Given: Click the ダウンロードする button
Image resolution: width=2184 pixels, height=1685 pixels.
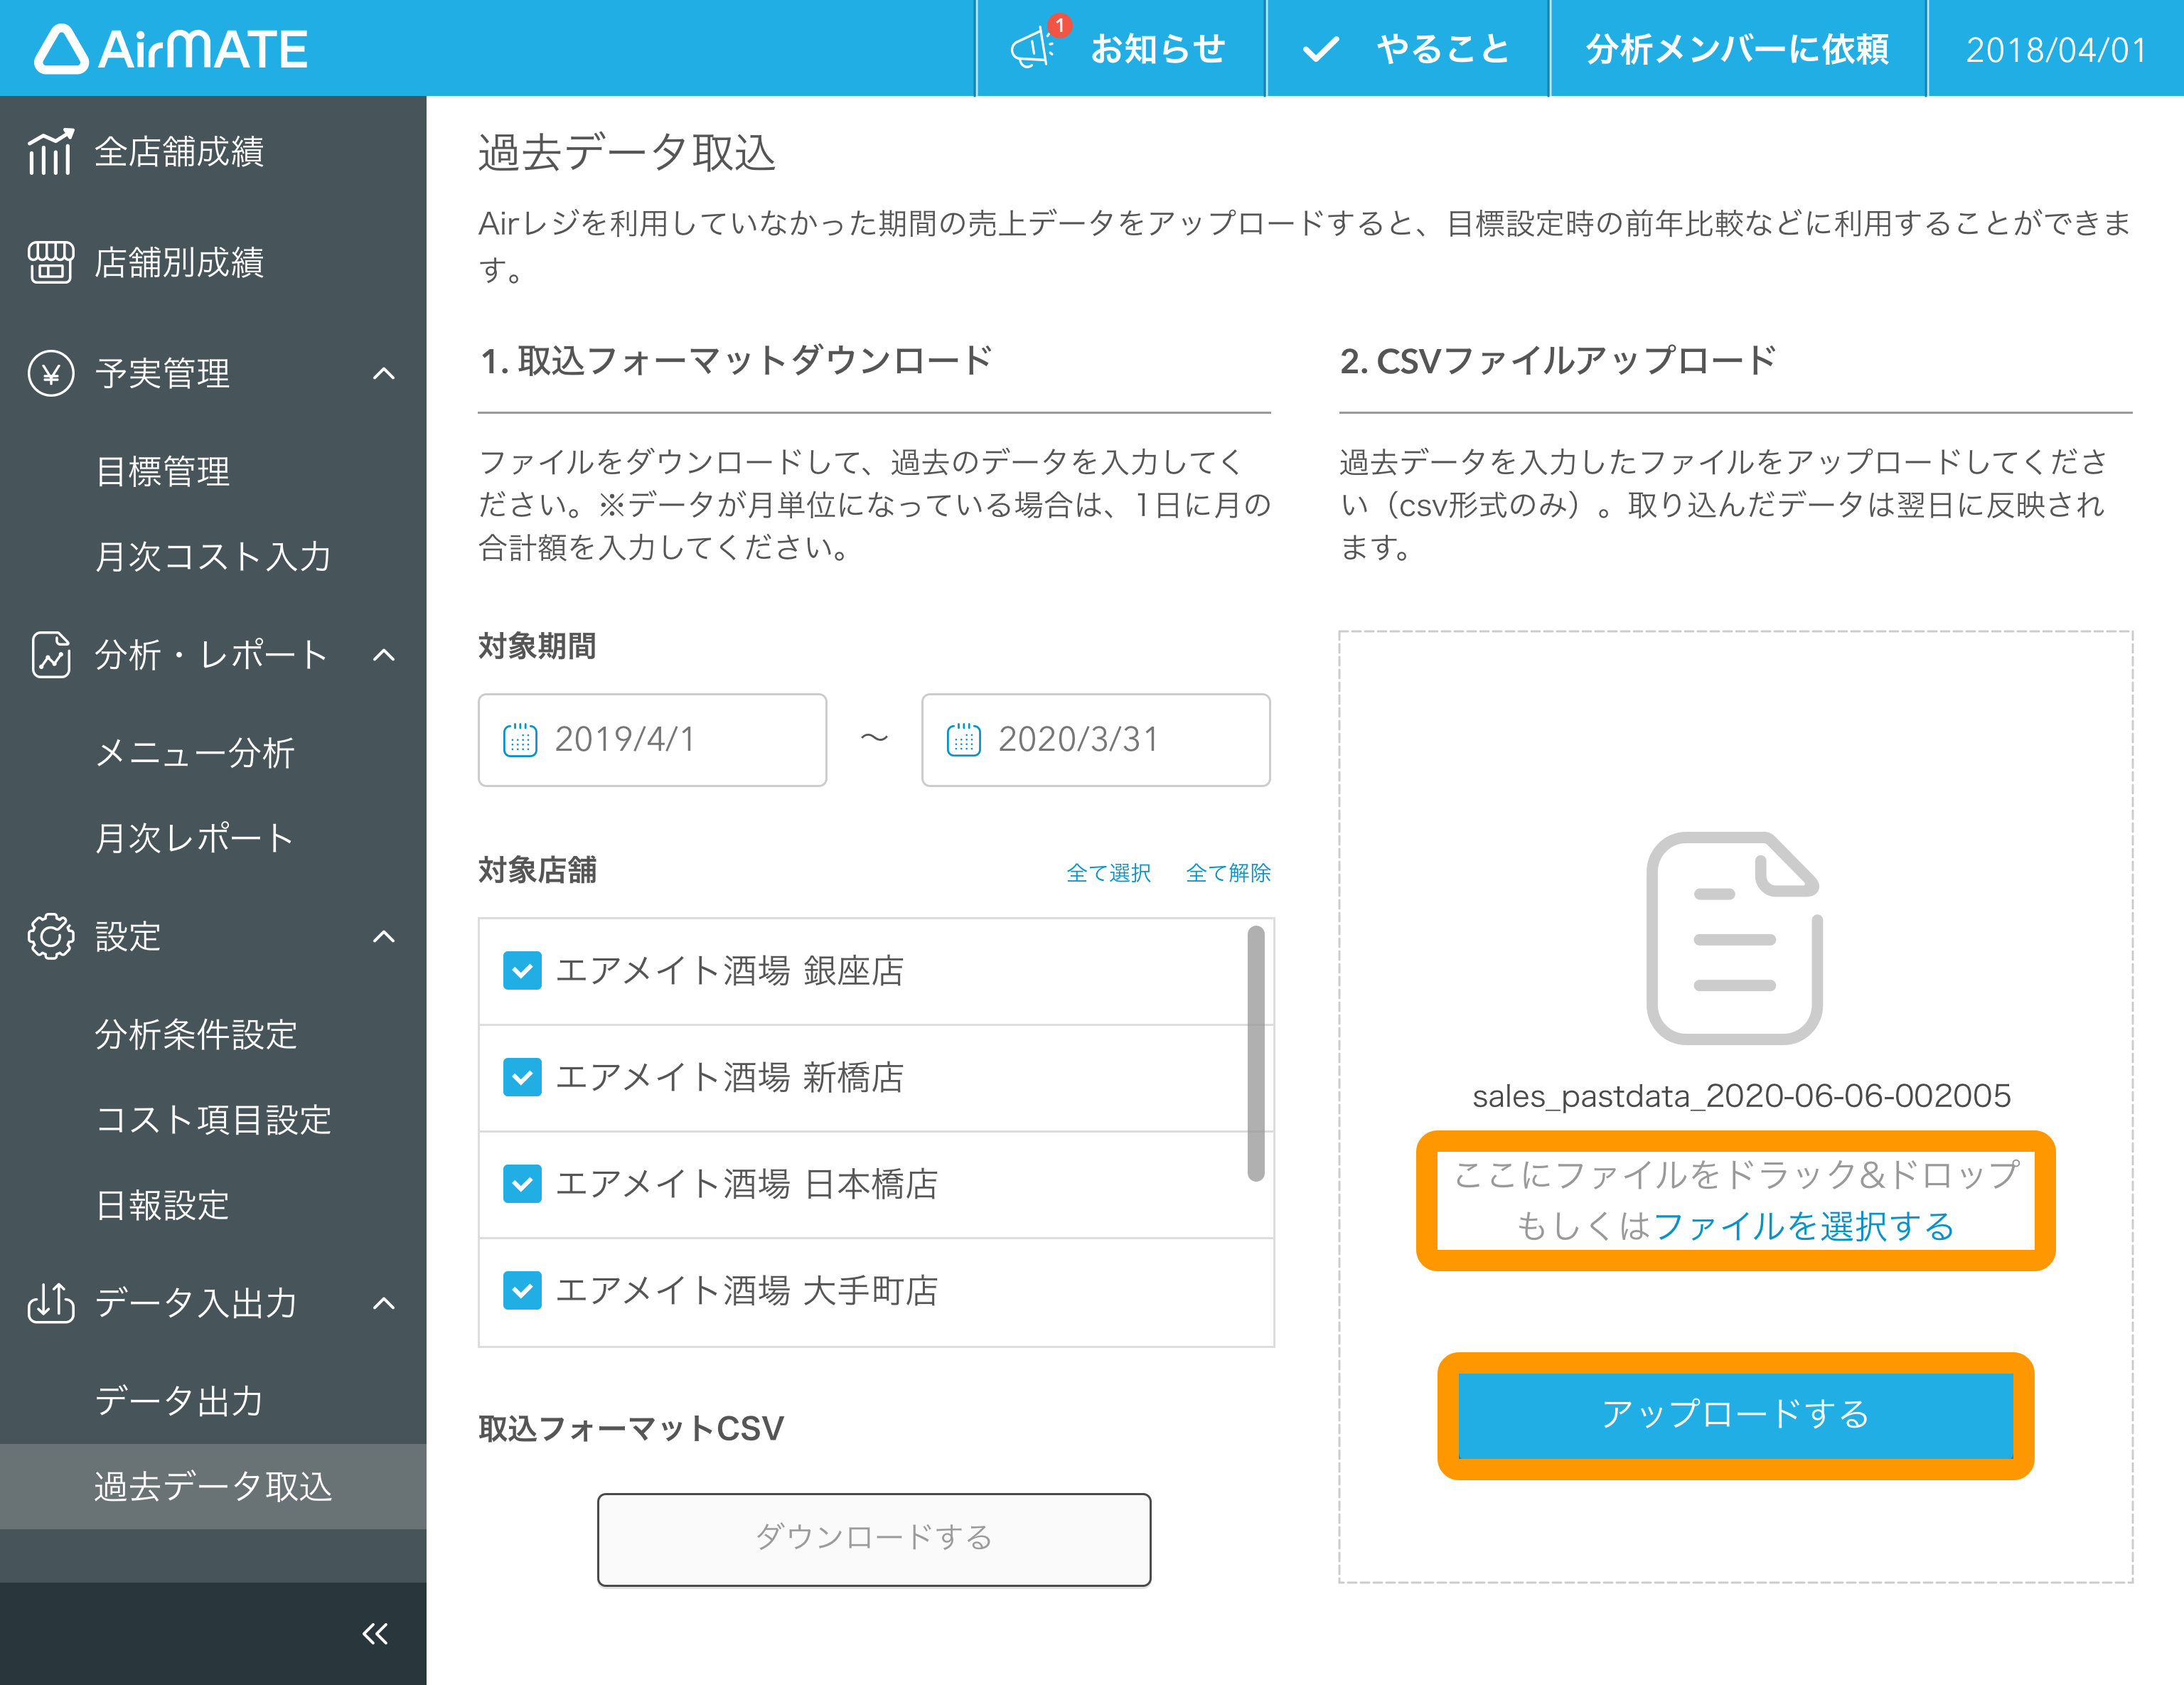Looking at the screenshot, I should click(x=874, y=1539).
